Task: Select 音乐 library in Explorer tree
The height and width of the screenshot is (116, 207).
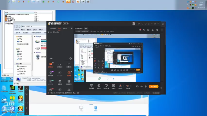Action: tap(20, 59)
